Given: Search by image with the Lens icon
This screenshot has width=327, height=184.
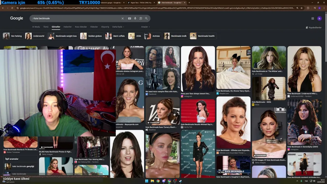Looking at the screenshot, I should 141,18.
